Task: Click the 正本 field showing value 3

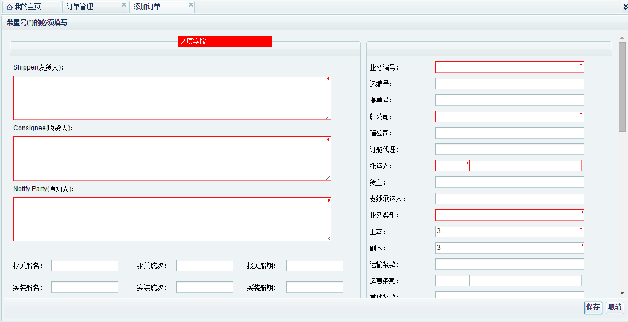Action: pos(509,231)
